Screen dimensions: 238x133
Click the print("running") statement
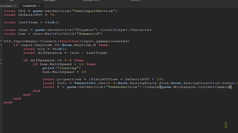click(x=62, y=68)
